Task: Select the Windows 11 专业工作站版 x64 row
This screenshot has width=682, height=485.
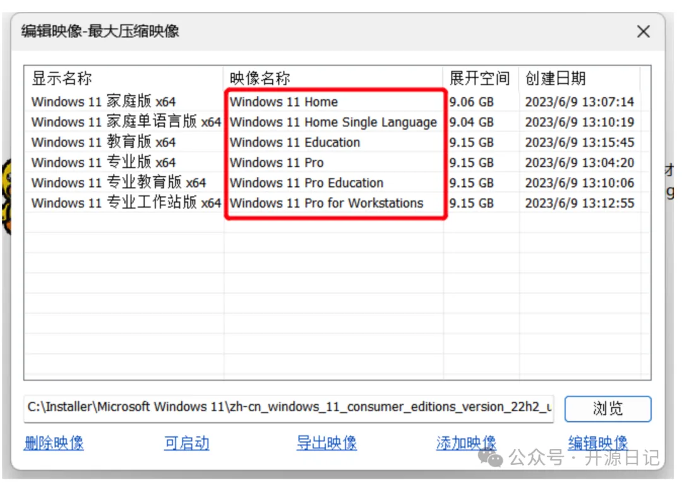Action: click(x=126, y=203)
